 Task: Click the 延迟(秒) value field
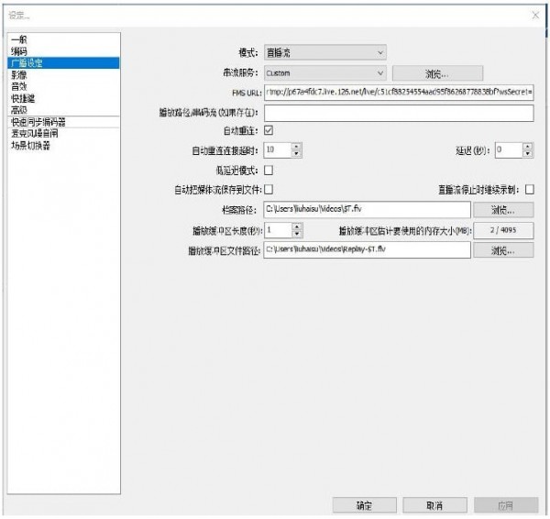coord(509,150)
